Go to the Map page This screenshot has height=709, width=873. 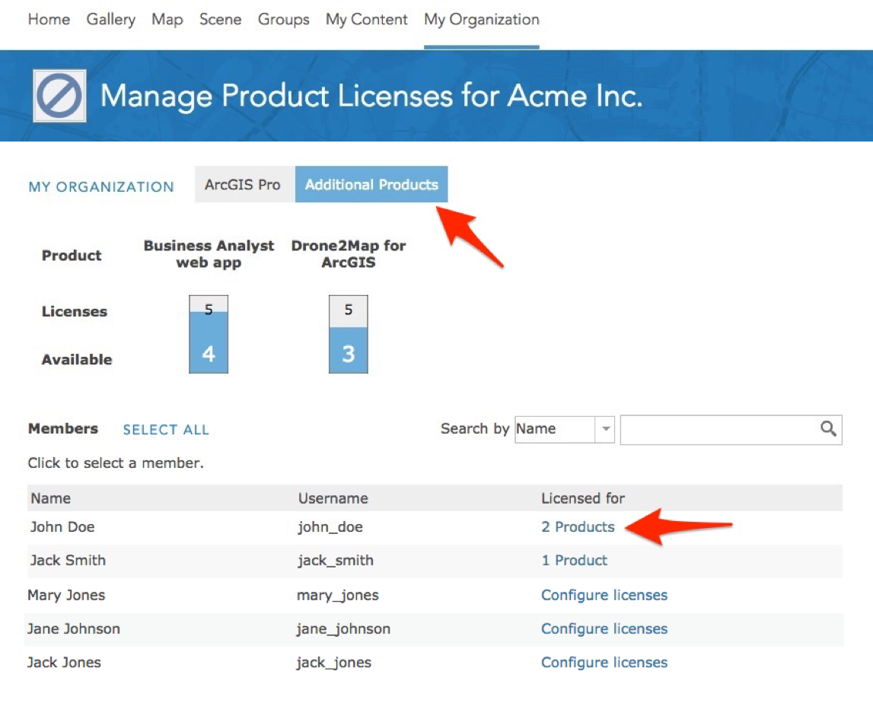point(167,20)
